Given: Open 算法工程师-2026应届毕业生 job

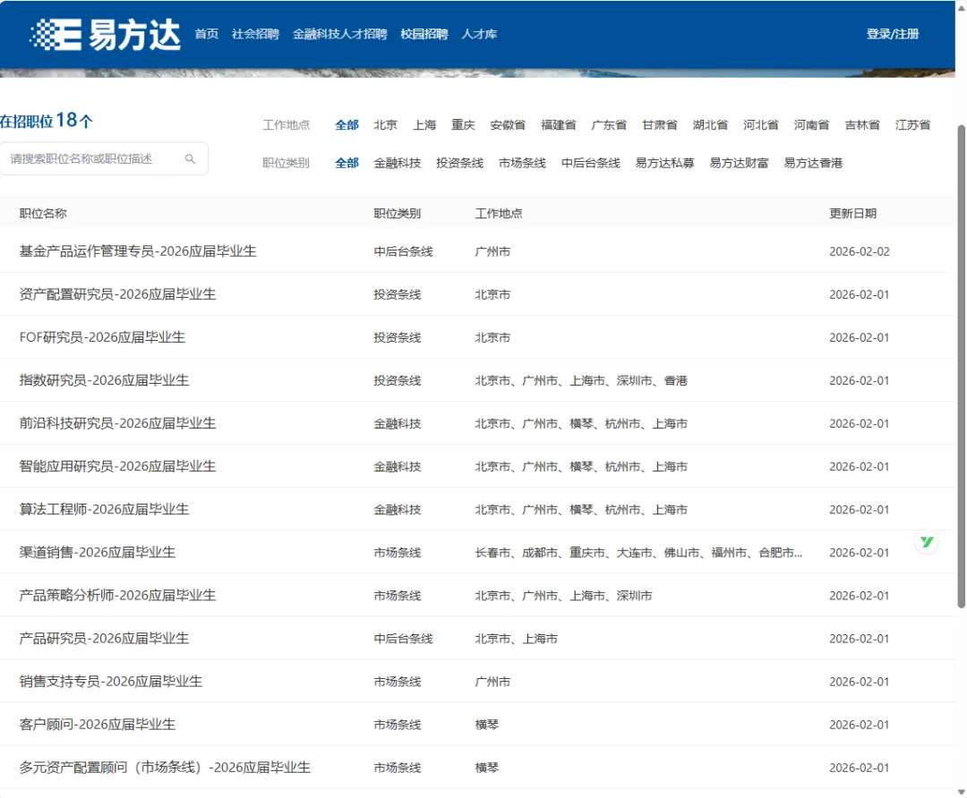Looking at the screenshot, I should click(104, 510).
